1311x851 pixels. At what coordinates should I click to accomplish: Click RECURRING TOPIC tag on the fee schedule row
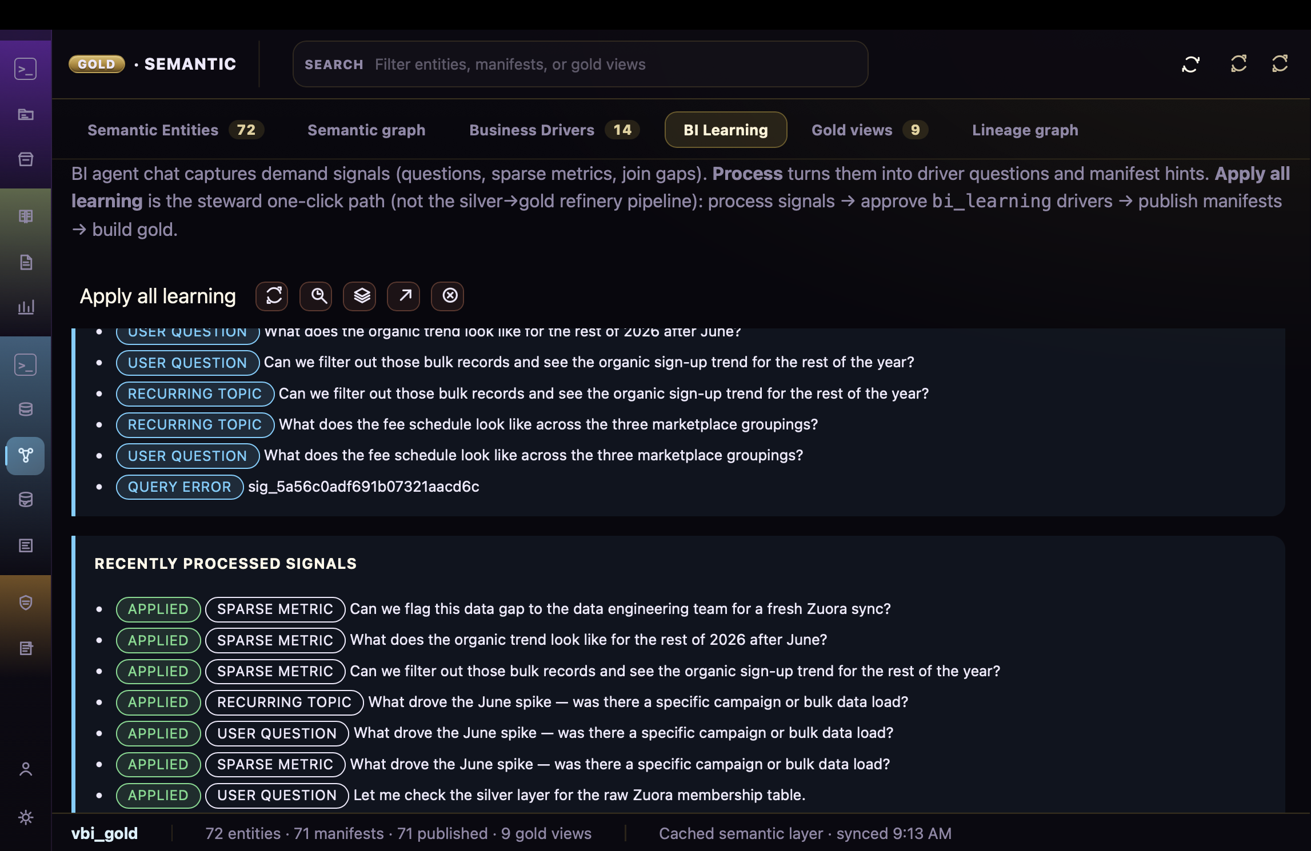point(195,424)
